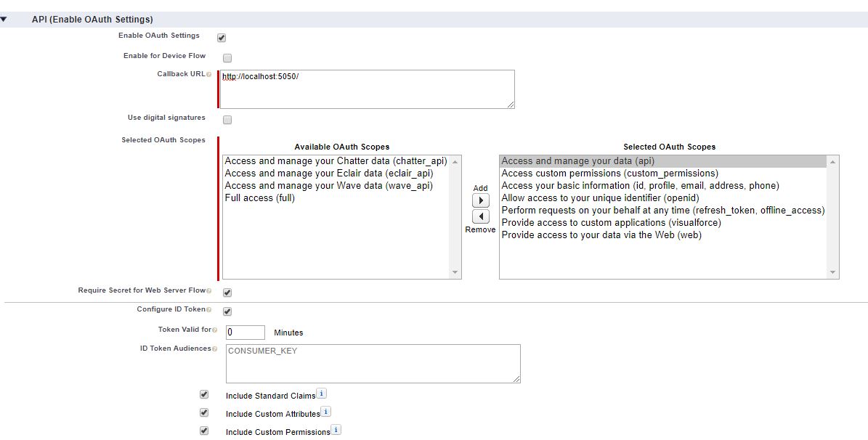Collapse the API (Enable OAuth Settings) section

pyautogui.click(x=4, y=20)
